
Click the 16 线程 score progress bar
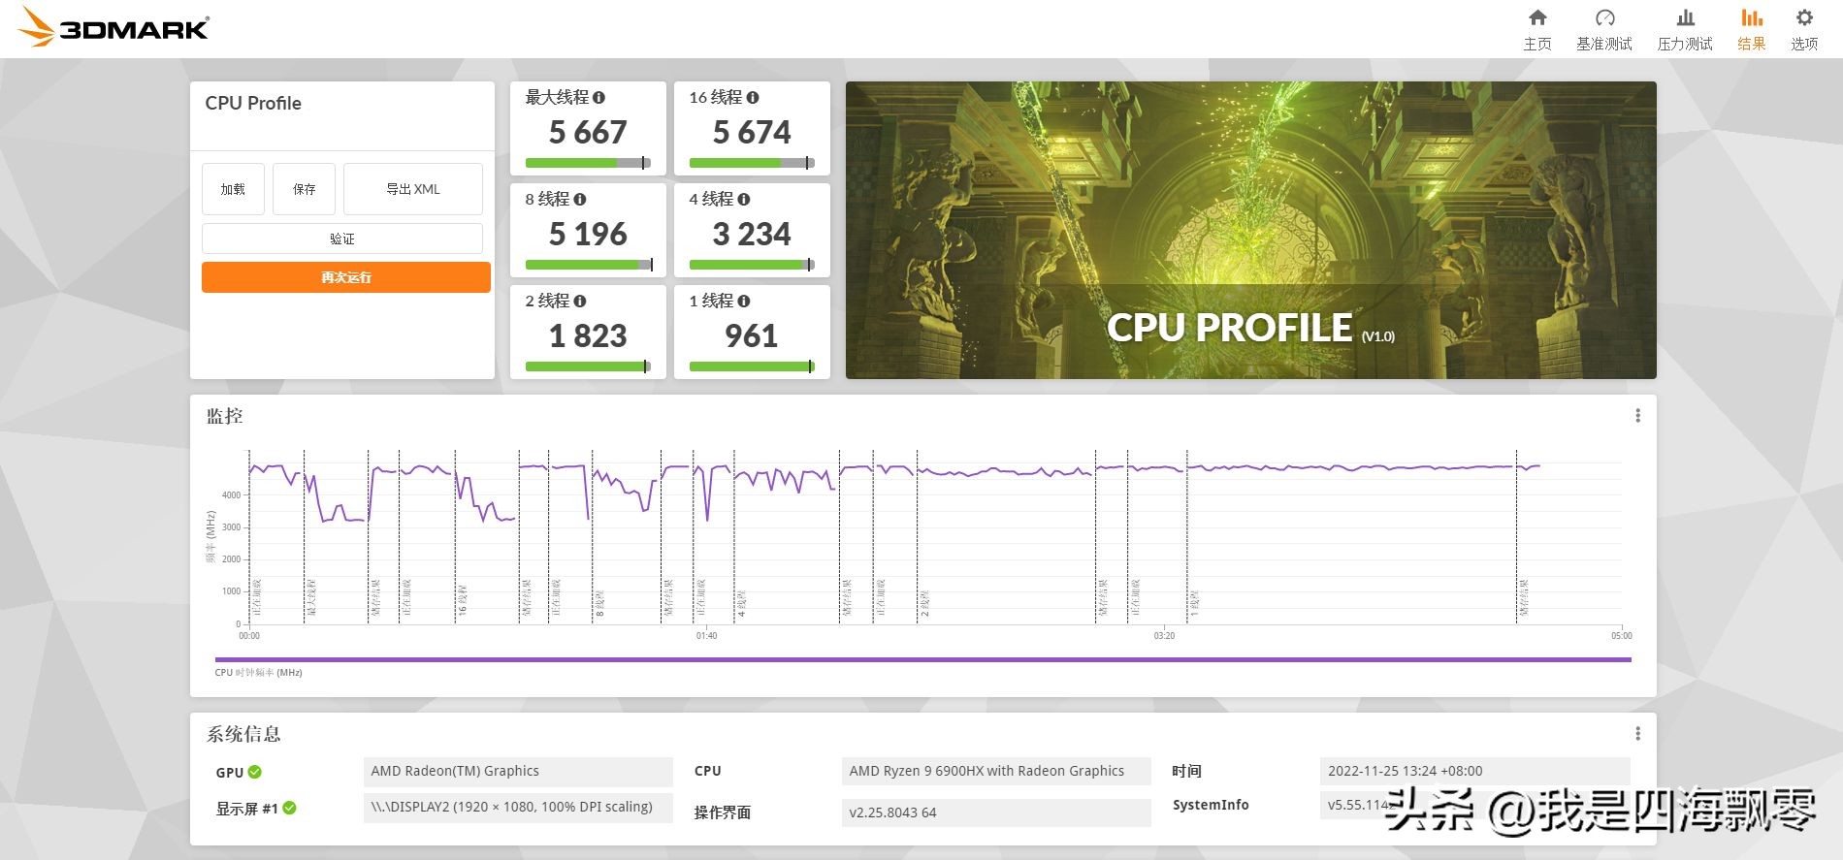pos(752,163)
